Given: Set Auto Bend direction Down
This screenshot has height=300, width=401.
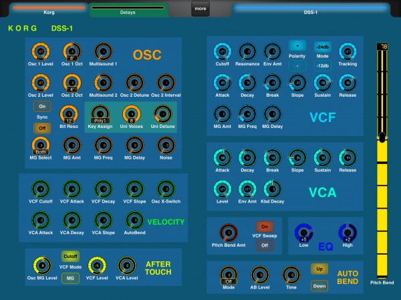Looking at the screenshot, I should [x=319, y=286].
